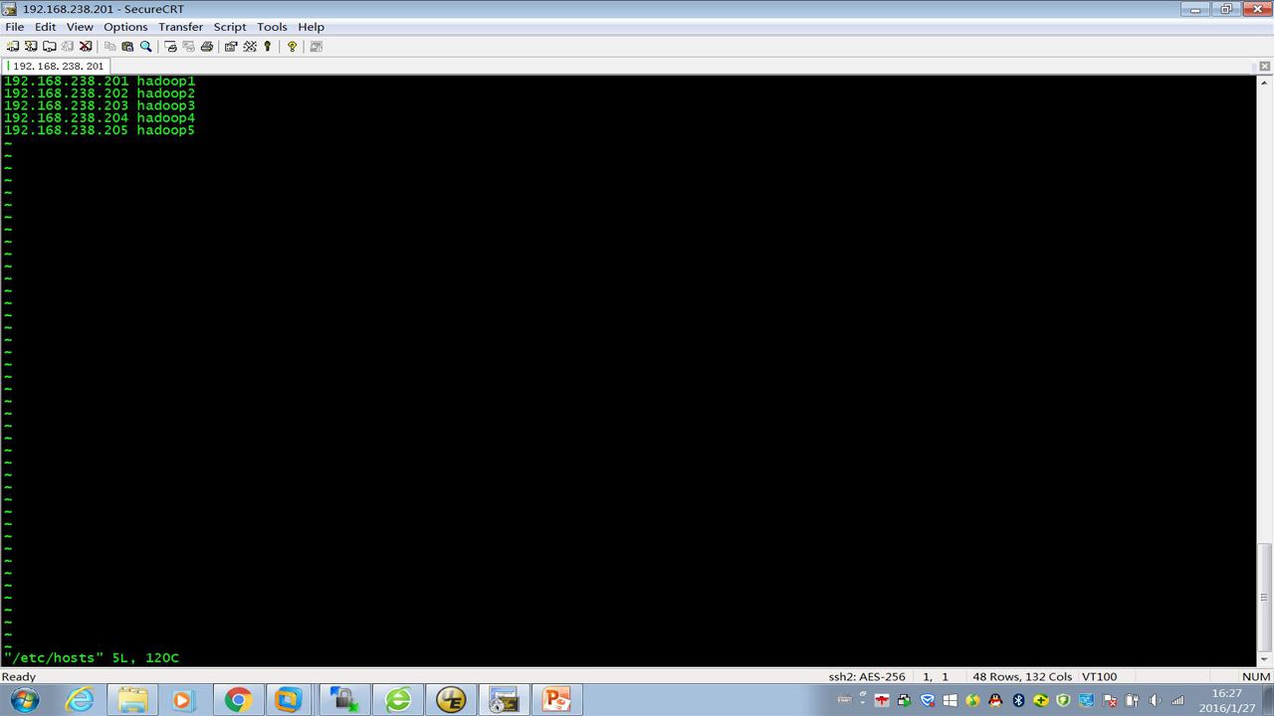This screenshot has height=716, width=1274.
Task: Click the Bluetooth tray icon
Action: pos(1018,700)
